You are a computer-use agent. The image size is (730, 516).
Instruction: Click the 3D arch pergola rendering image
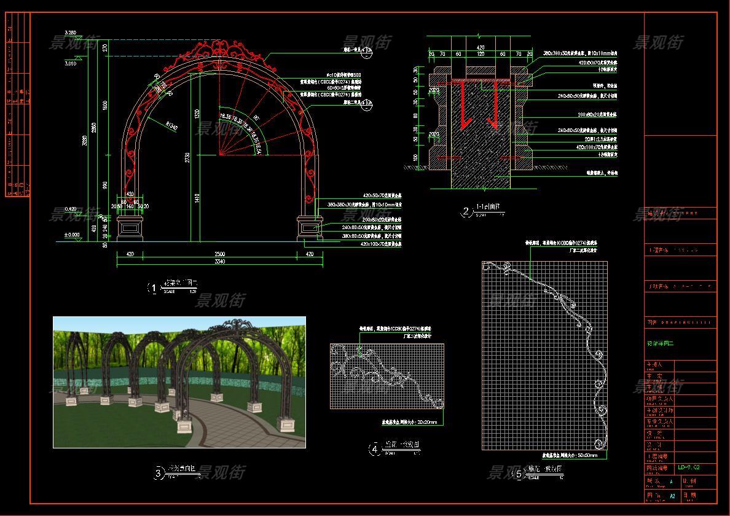pyautogui.click(x=179, y=382)
